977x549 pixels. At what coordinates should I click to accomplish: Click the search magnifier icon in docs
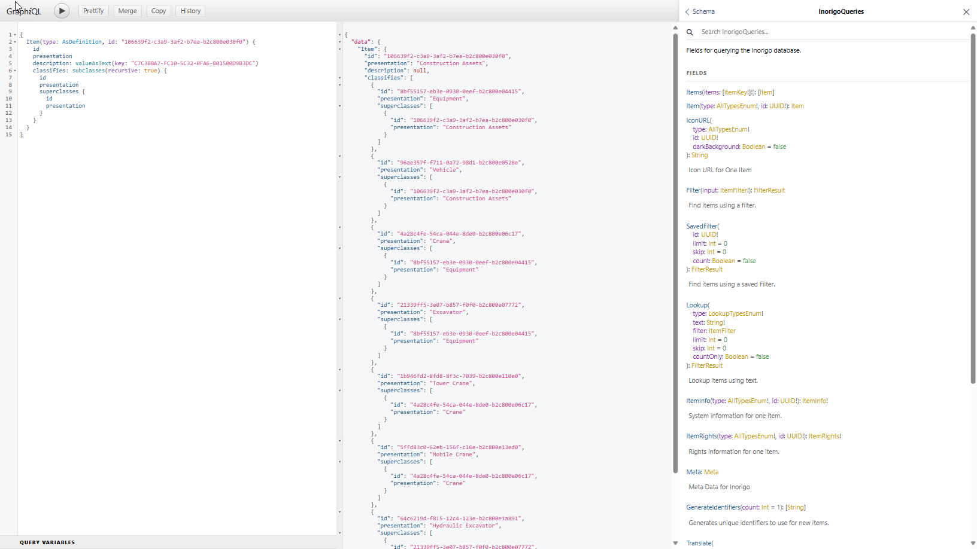pyautogui.click(x=690, y=32)
